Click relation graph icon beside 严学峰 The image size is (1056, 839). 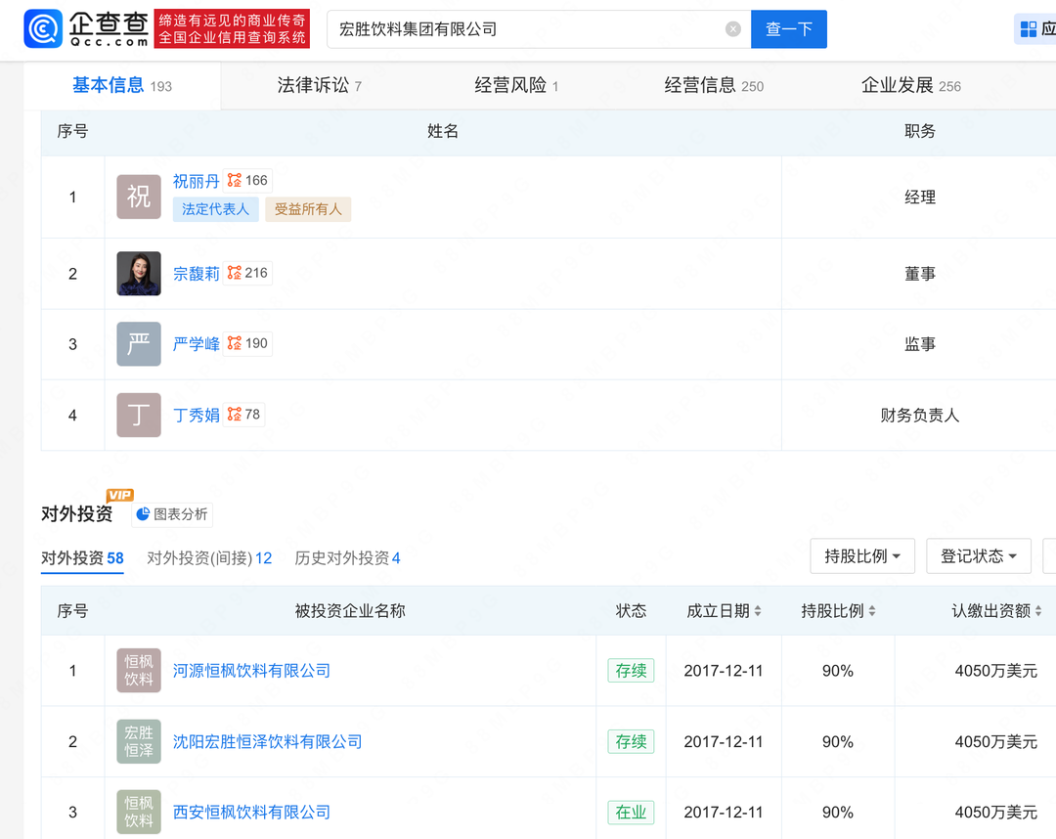(x=235, y=343)
